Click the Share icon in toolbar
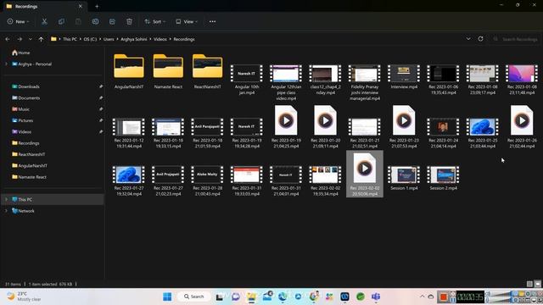This screenshot has width=543, height=305. point(112,21)
